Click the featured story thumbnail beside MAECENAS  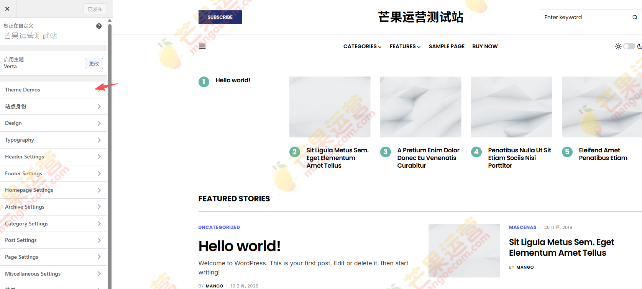click(464, 251)
